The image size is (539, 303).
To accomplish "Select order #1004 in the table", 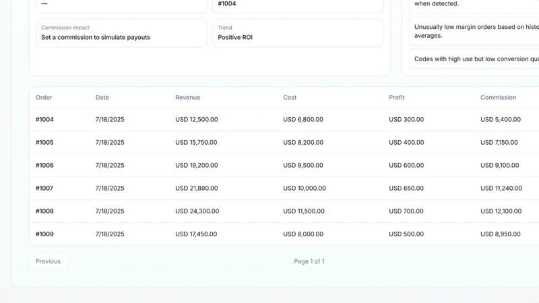I will [x=44, y=120].
